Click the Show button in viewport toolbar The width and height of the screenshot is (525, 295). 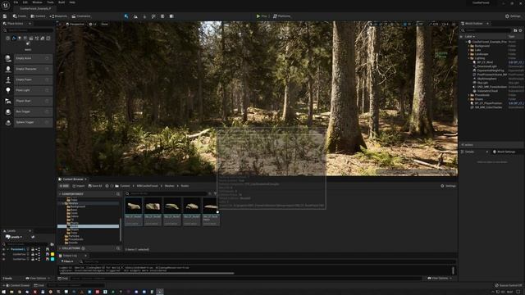click(x=104, y=24)
